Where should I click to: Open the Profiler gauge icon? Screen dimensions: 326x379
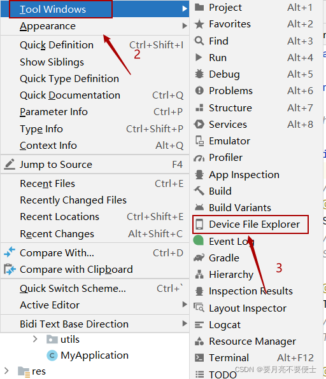(x=199, y=158)
